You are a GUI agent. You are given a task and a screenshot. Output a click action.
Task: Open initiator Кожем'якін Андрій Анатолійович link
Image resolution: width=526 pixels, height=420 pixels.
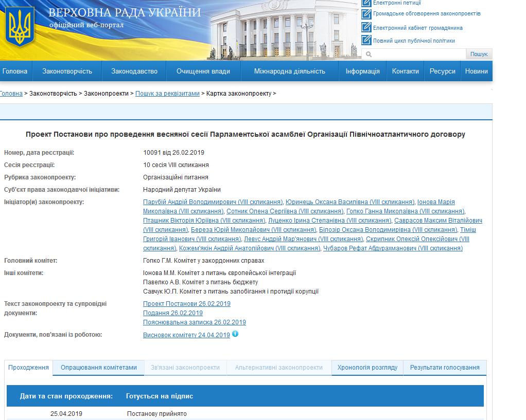tap(250, 248)
